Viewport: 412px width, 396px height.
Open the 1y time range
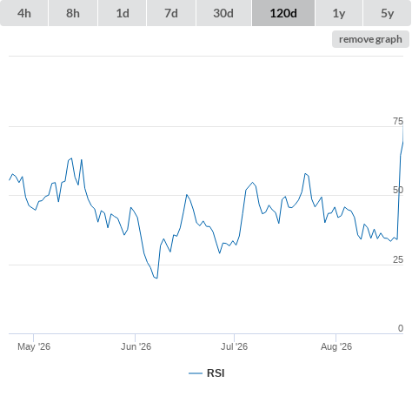(x=339, y=13)
